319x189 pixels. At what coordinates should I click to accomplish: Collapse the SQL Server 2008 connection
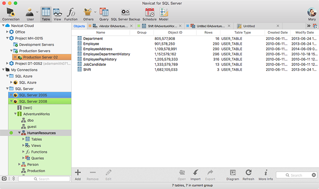tap(11, 101)
